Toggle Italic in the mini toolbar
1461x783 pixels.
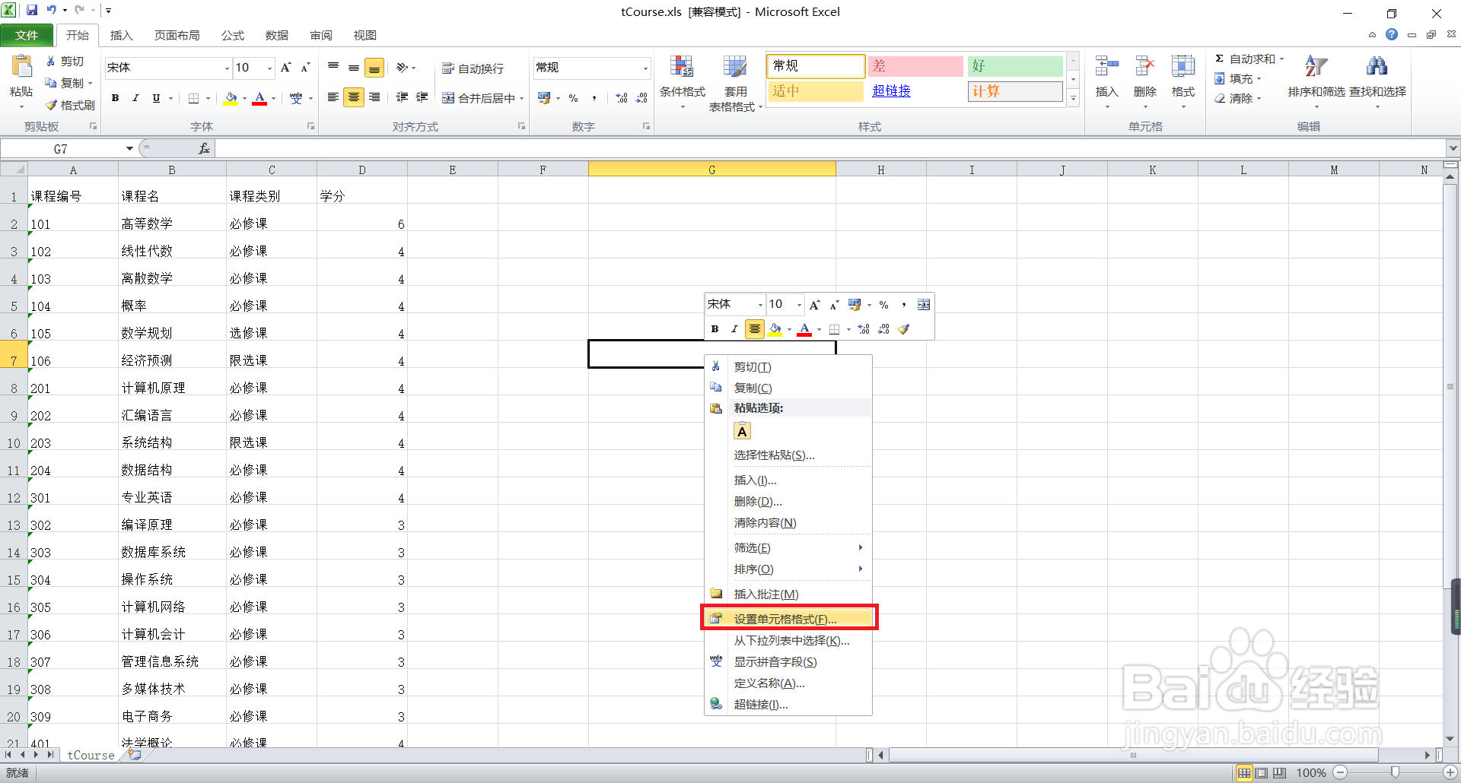point(734,329)
